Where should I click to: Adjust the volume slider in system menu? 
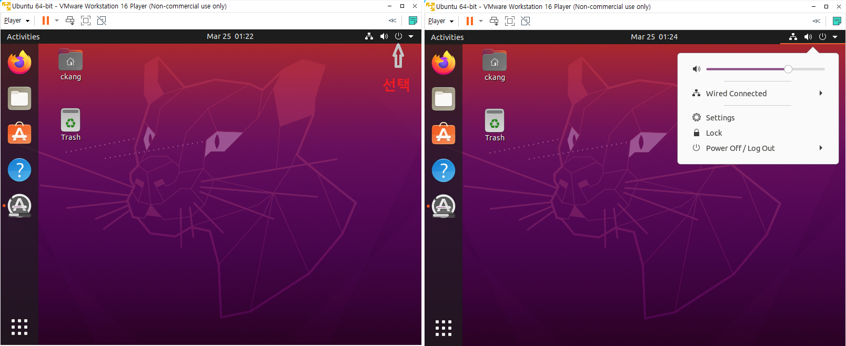765,69
